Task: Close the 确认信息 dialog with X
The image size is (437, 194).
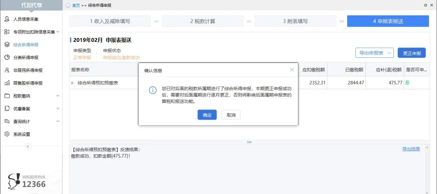Action: pos(292,70)
